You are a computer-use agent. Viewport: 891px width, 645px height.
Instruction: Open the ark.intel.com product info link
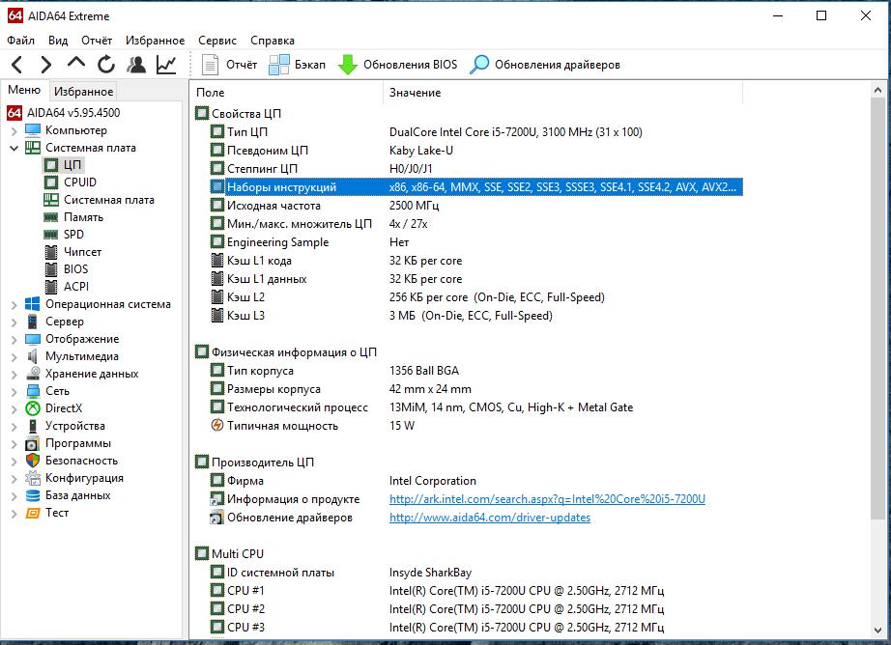547,499
